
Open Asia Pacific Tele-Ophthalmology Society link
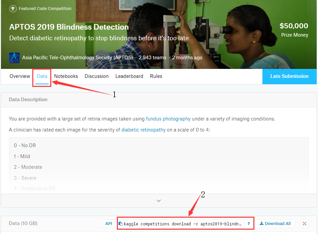(x=78, y=58)
